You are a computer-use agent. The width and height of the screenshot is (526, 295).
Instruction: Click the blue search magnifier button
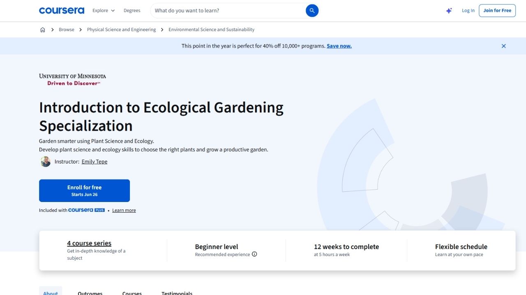click(x=312, y=11)
